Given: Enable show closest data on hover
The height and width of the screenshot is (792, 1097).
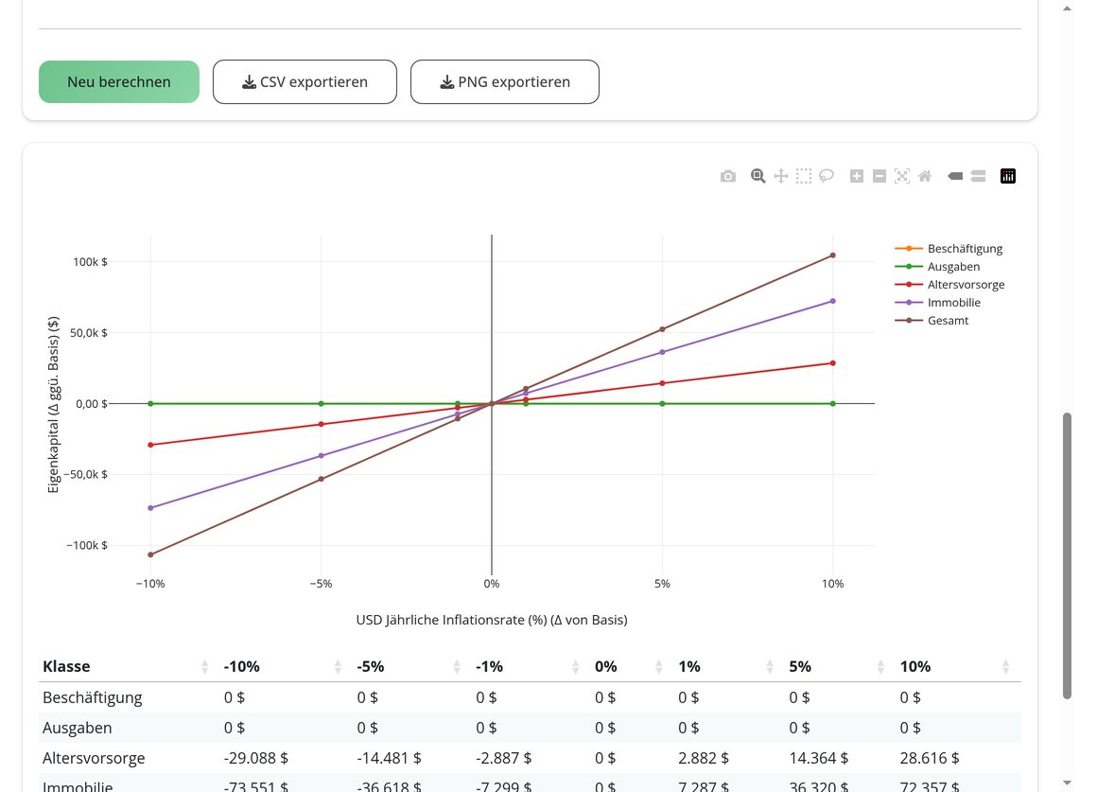Looking at the screenshot, I should point(955,176).
